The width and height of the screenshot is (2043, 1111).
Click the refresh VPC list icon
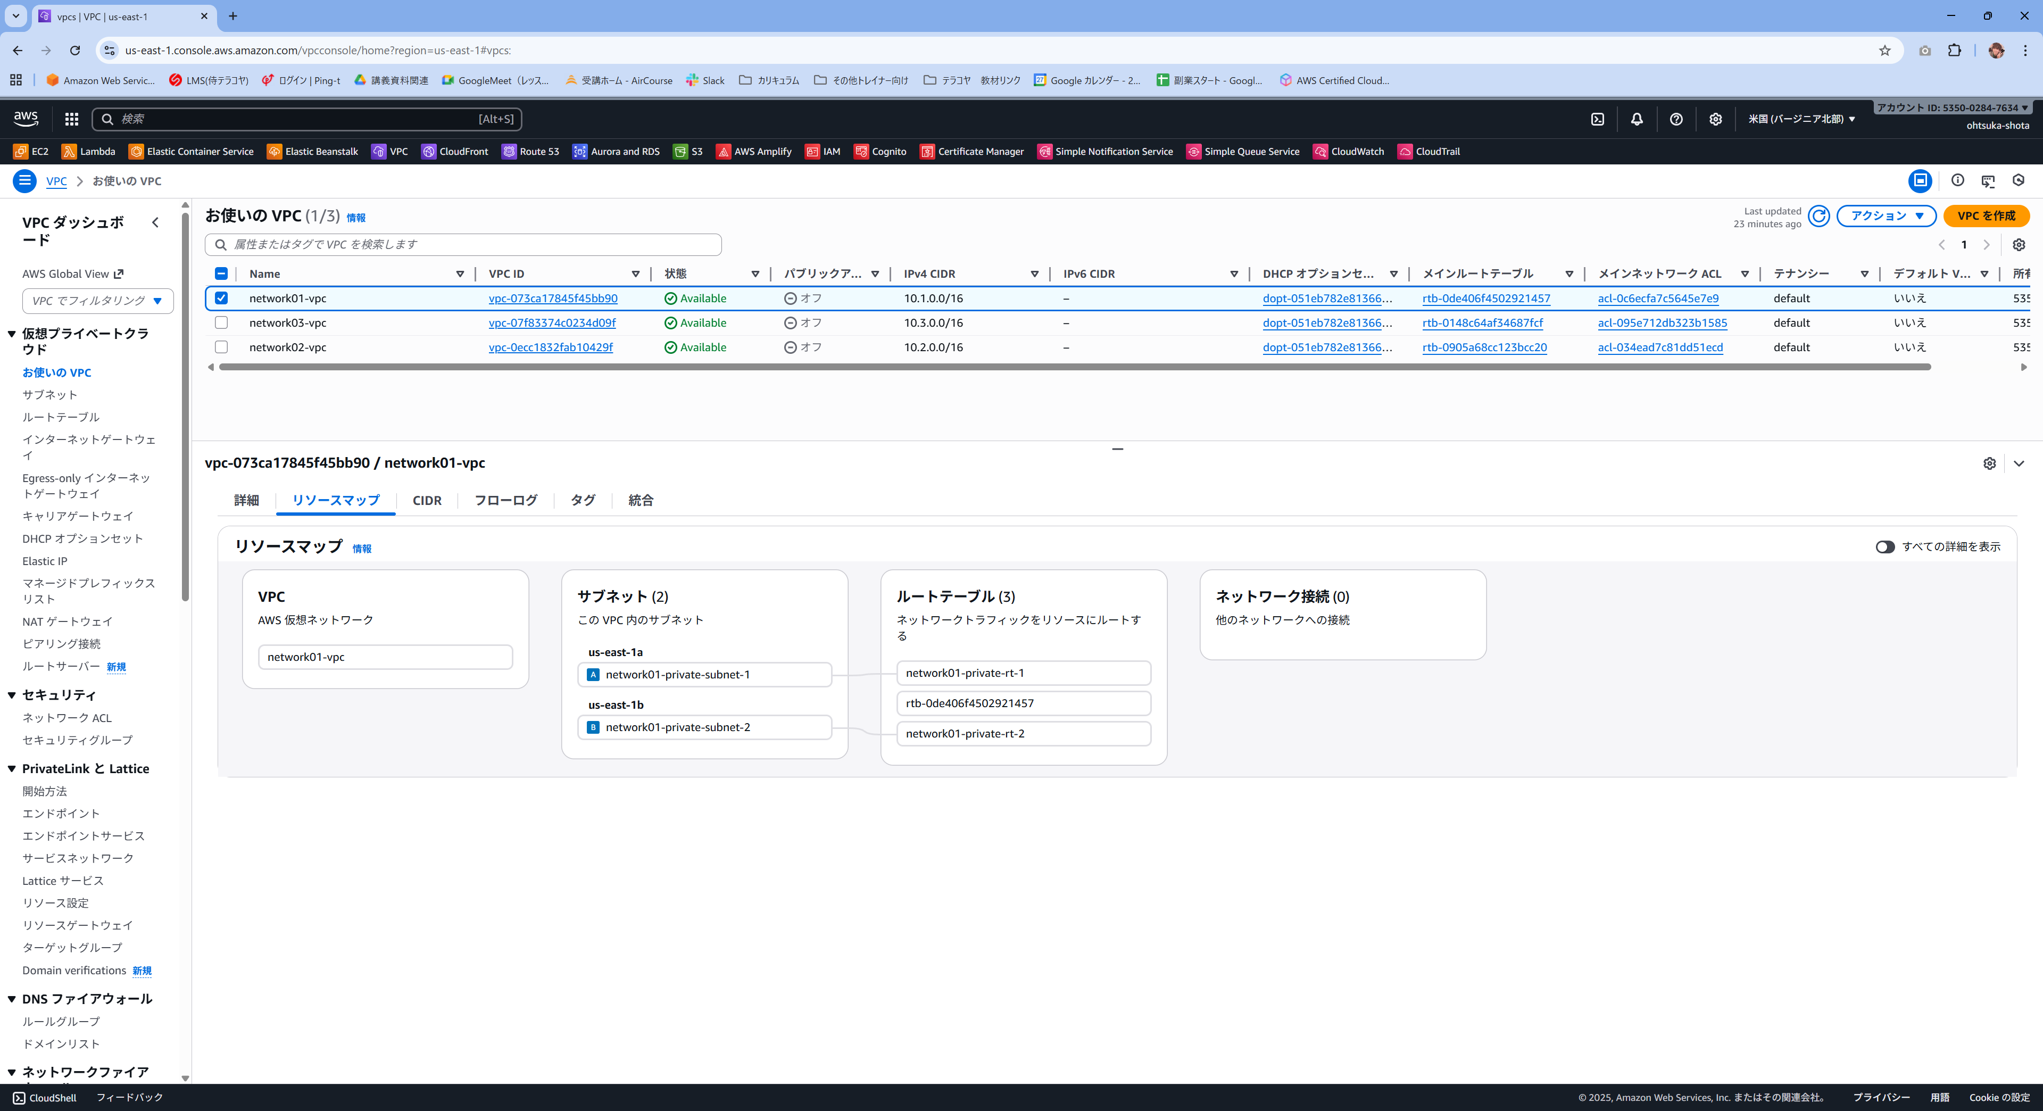(1818, 215)
